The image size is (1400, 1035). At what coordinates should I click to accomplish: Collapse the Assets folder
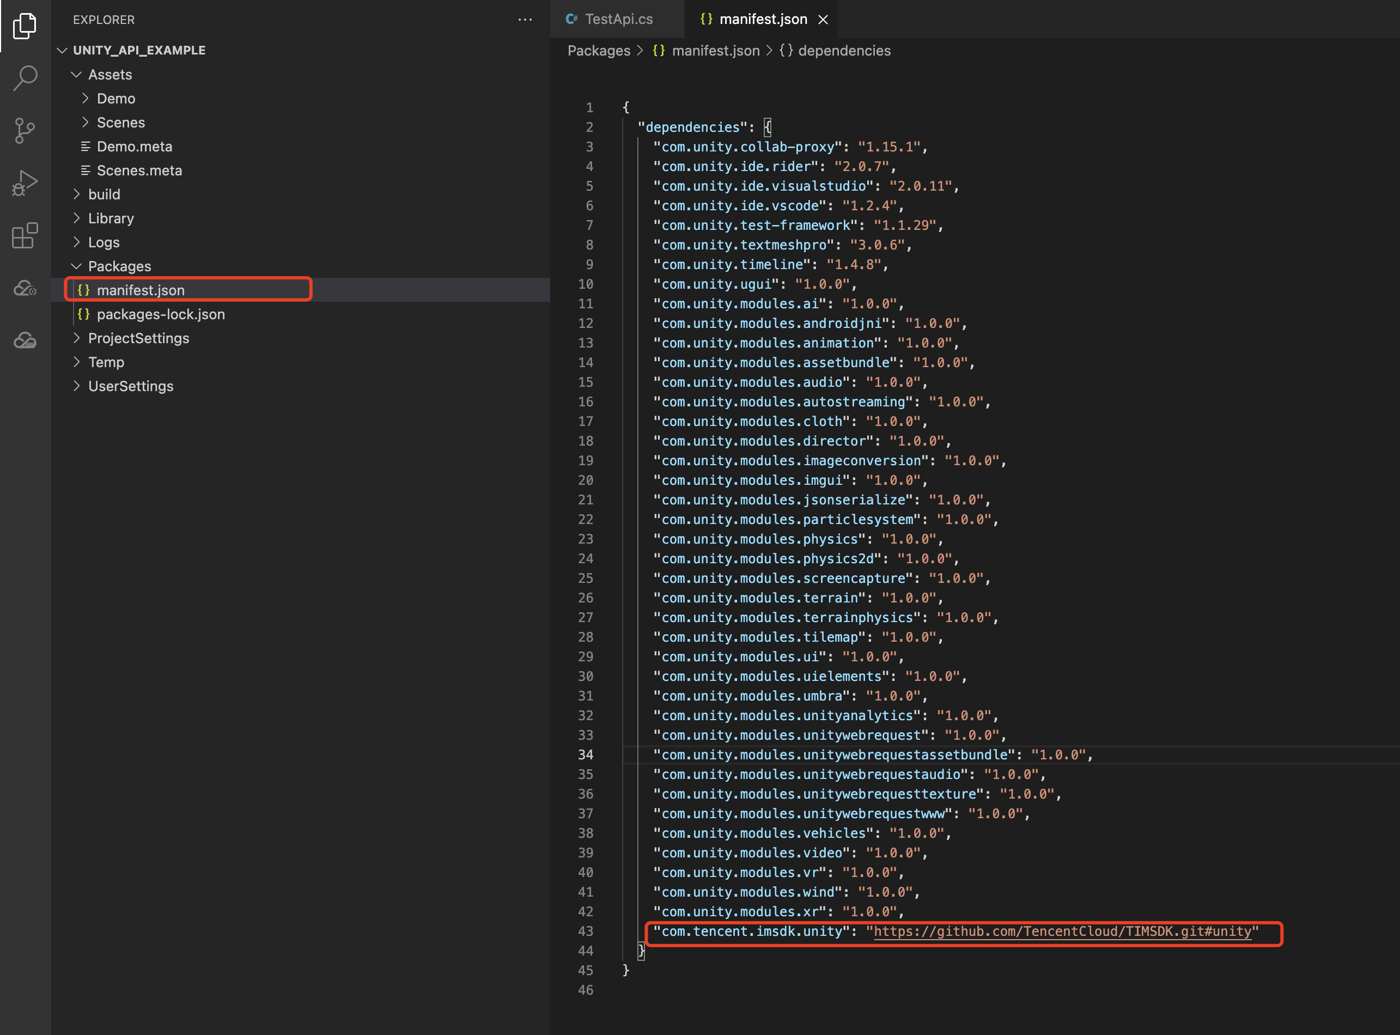pyautogui.click(x=76, y=75)
